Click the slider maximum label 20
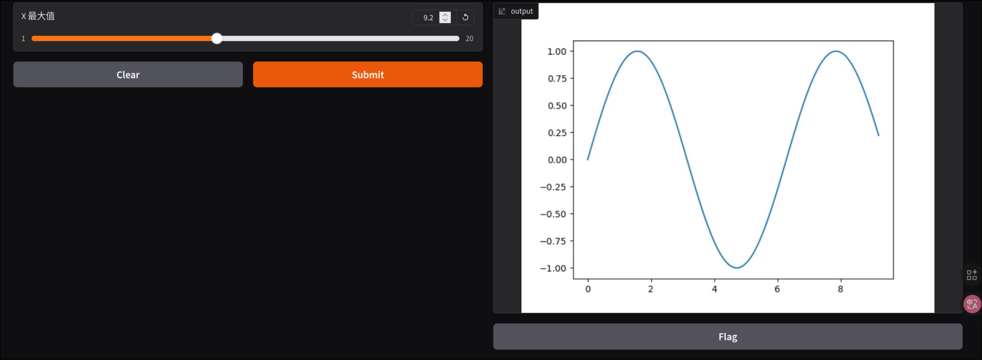 (469, 38)
